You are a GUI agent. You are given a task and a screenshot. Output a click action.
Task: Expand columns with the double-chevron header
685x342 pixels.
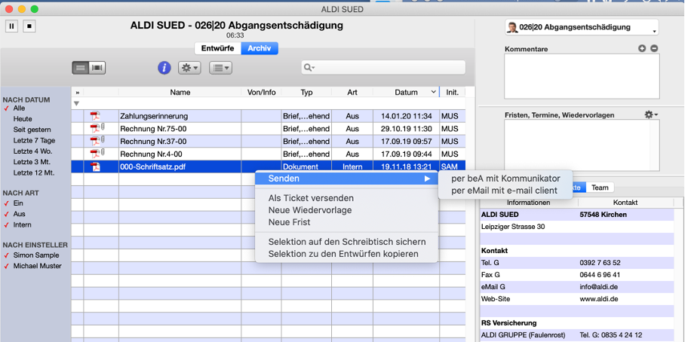[x=77, y=93]
